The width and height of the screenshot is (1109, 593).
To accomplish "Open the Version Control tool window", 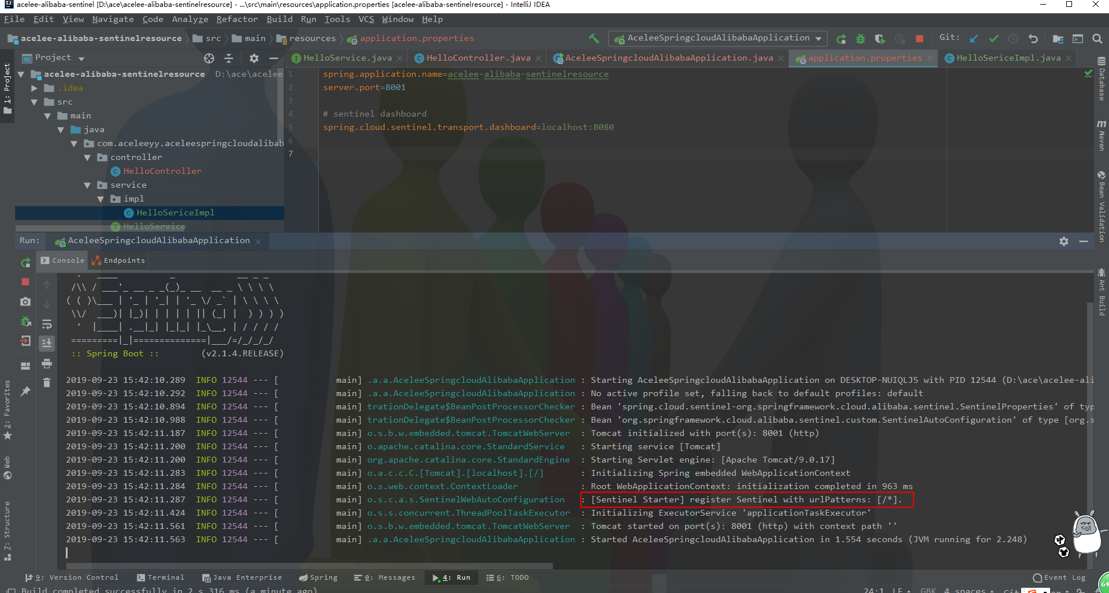I will click(x=72, y=577).
